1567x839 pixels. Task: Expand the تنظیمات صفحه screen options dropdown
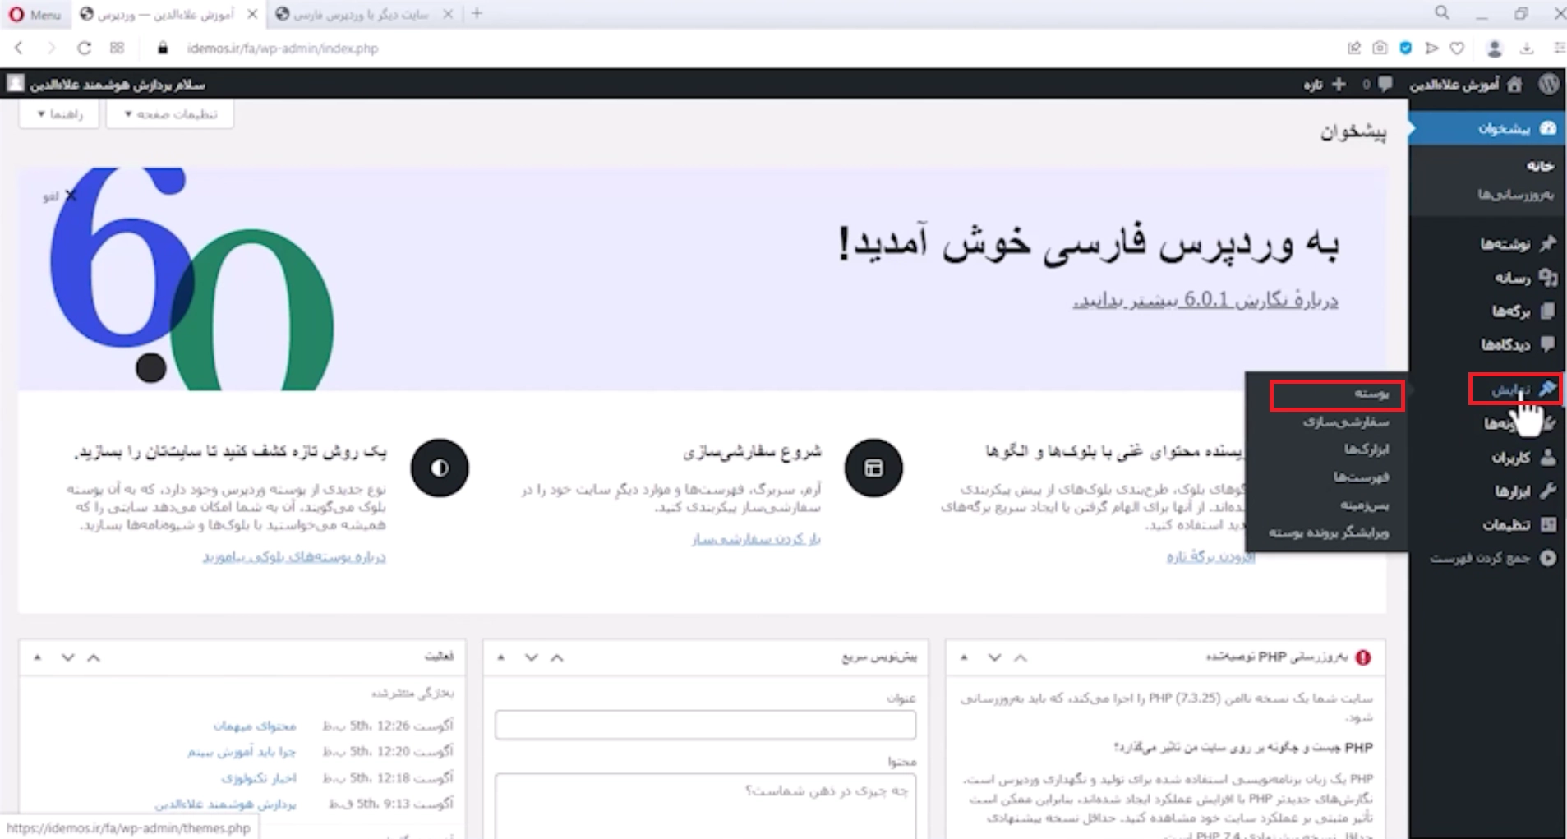170,113
